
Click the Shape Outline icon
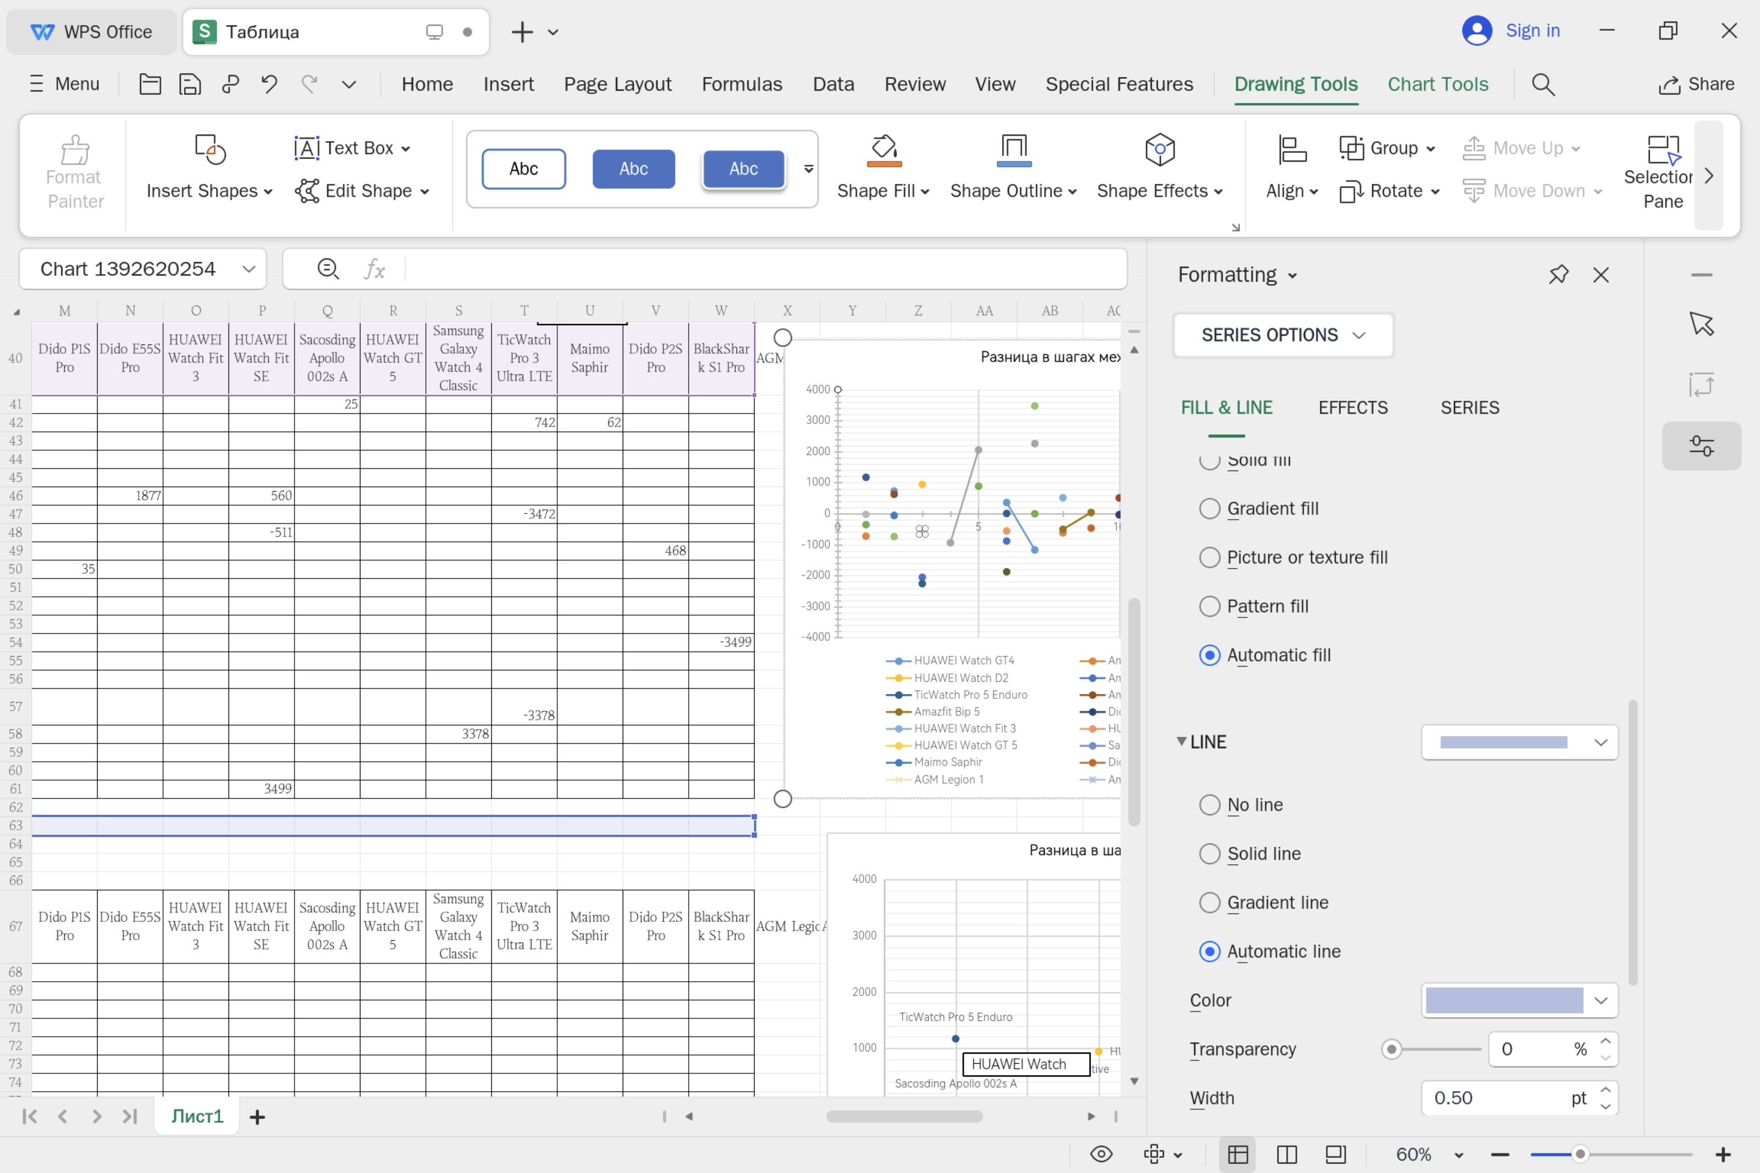point(1013,149)
